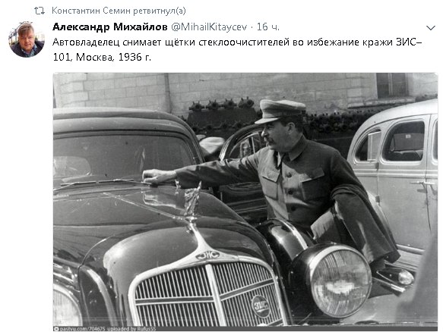Click the ЗИС hood emblem in photo
This screenshot has width=443, height=332.
coord(207,255)
